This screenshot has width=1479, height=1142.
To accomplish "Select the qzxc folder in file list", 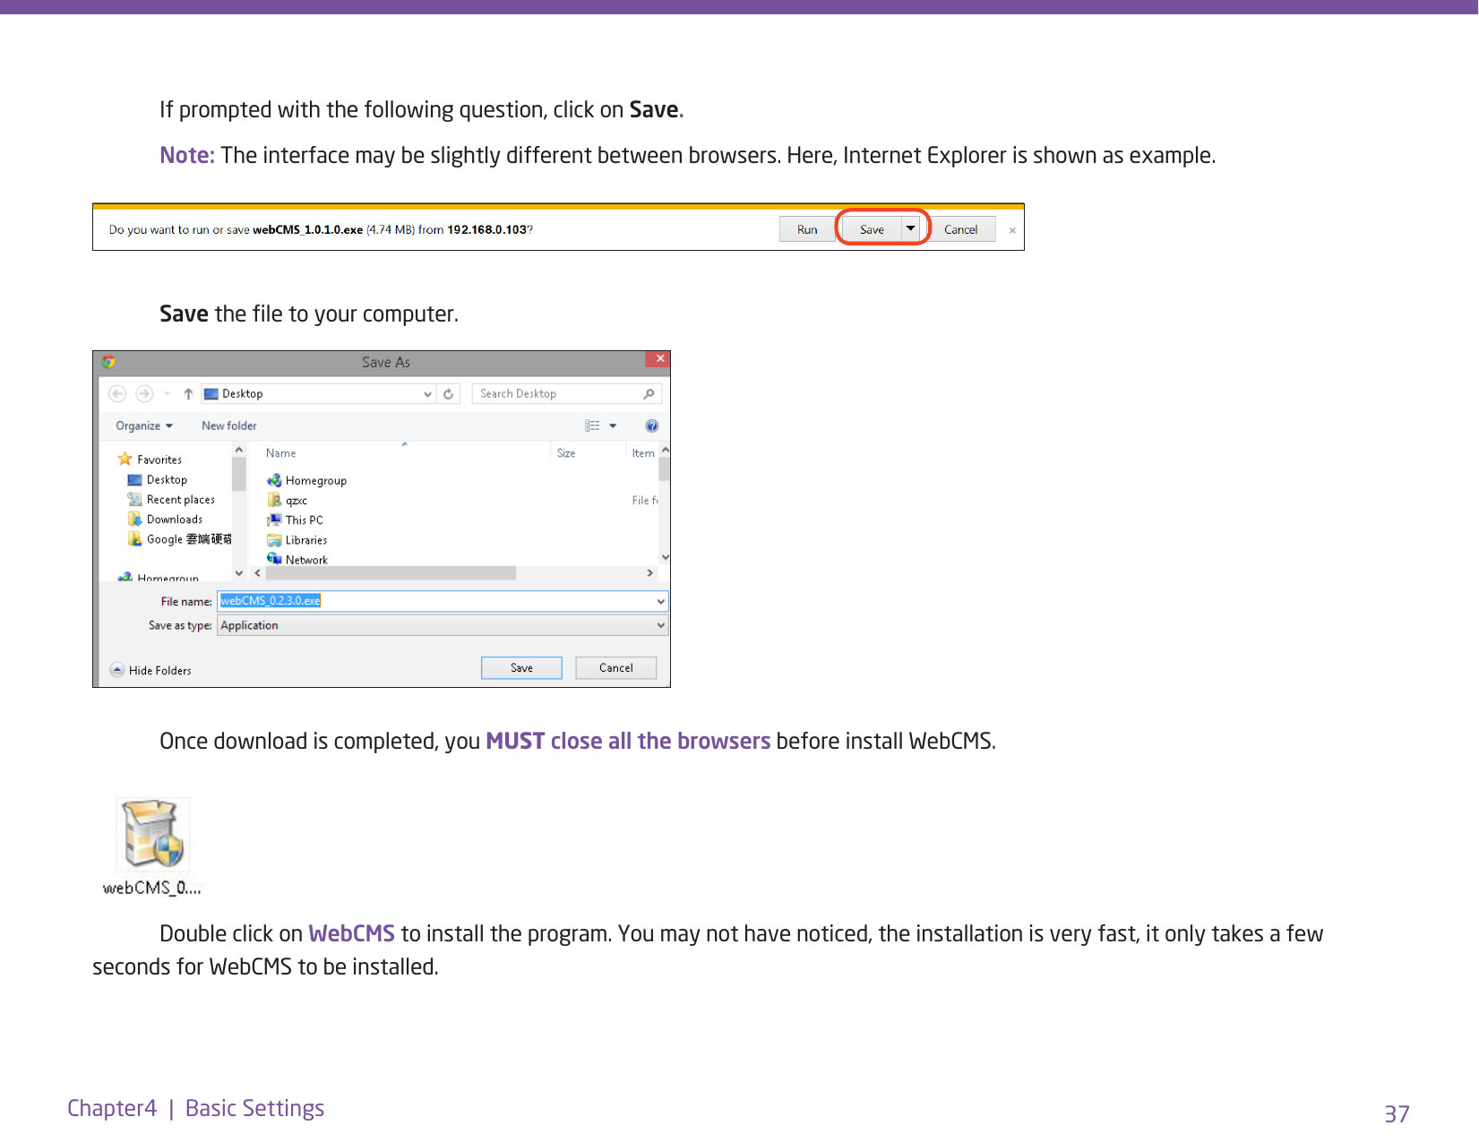I will coord(297,501).
